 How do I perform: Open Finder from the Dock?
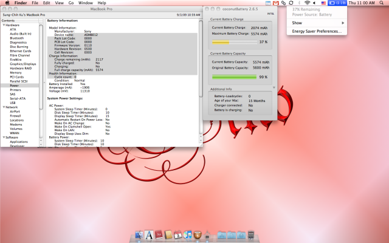[139, 234]
